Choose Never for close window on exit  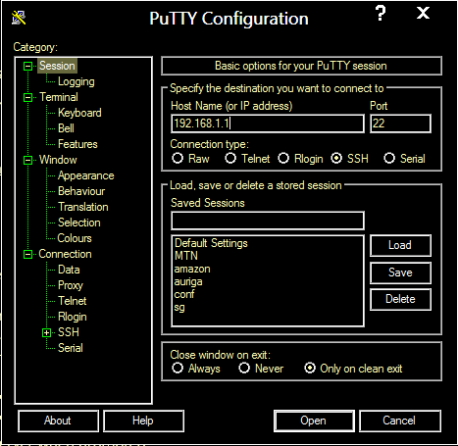coord(244,368)
